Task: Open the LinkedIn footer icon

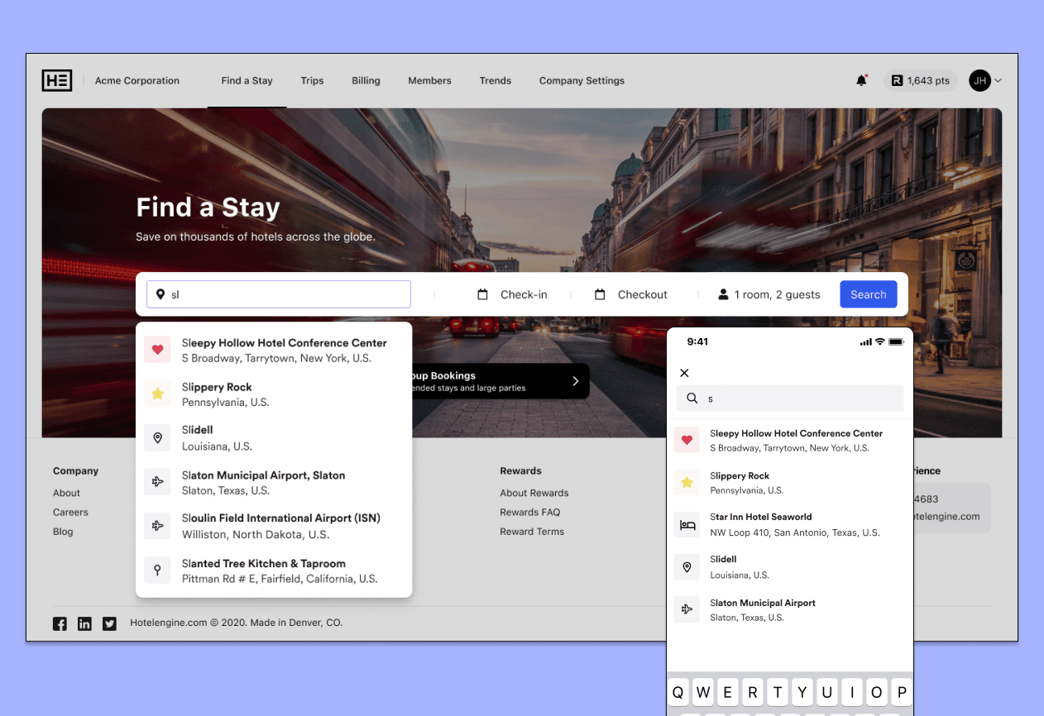Action: tap(84, 623)
